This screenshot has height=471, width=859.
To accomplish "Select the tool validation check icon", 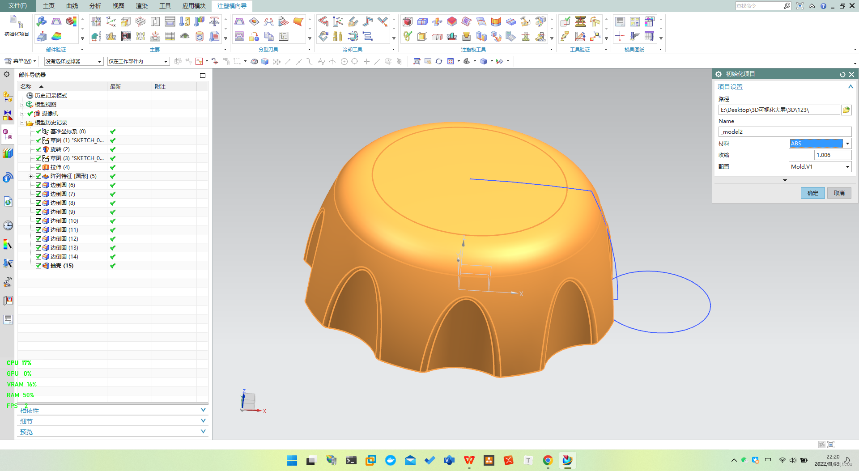I will pyautogui.click(x=566, y=21).
